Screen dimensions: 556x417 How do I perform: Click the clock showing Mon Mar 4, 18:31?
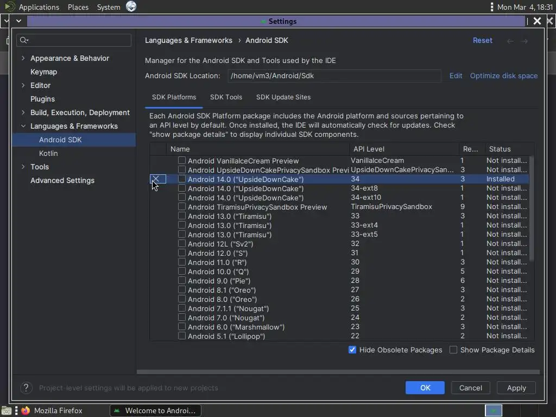click(x=525, y=7)
